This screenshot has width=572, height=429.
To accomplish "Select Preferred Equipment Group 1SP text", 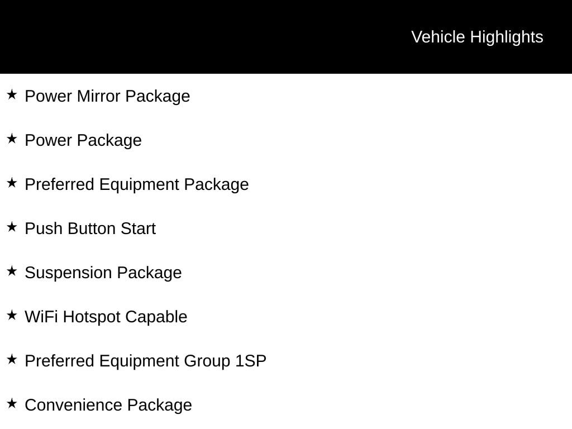I will [x=146, y=361].
